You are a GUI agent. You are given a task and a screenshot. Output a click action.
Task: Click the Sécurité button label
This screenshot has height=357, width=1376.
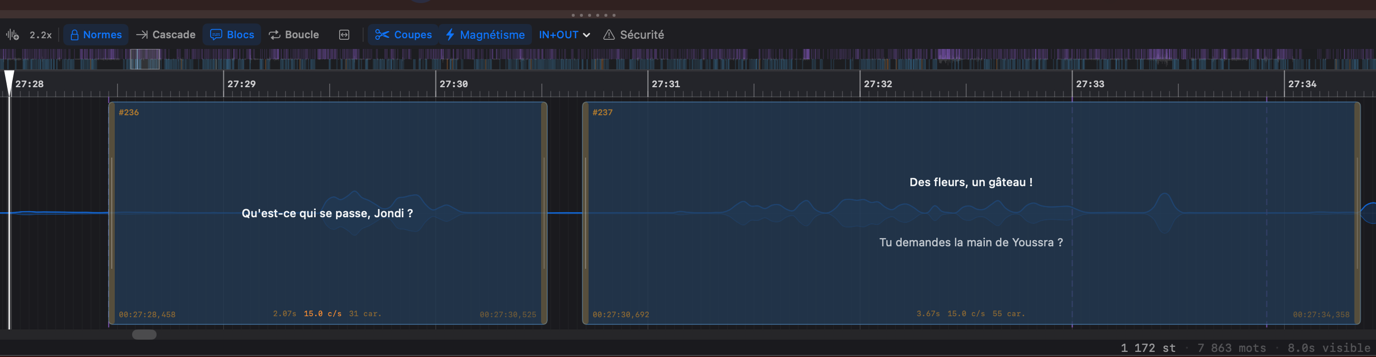(642, 35)
